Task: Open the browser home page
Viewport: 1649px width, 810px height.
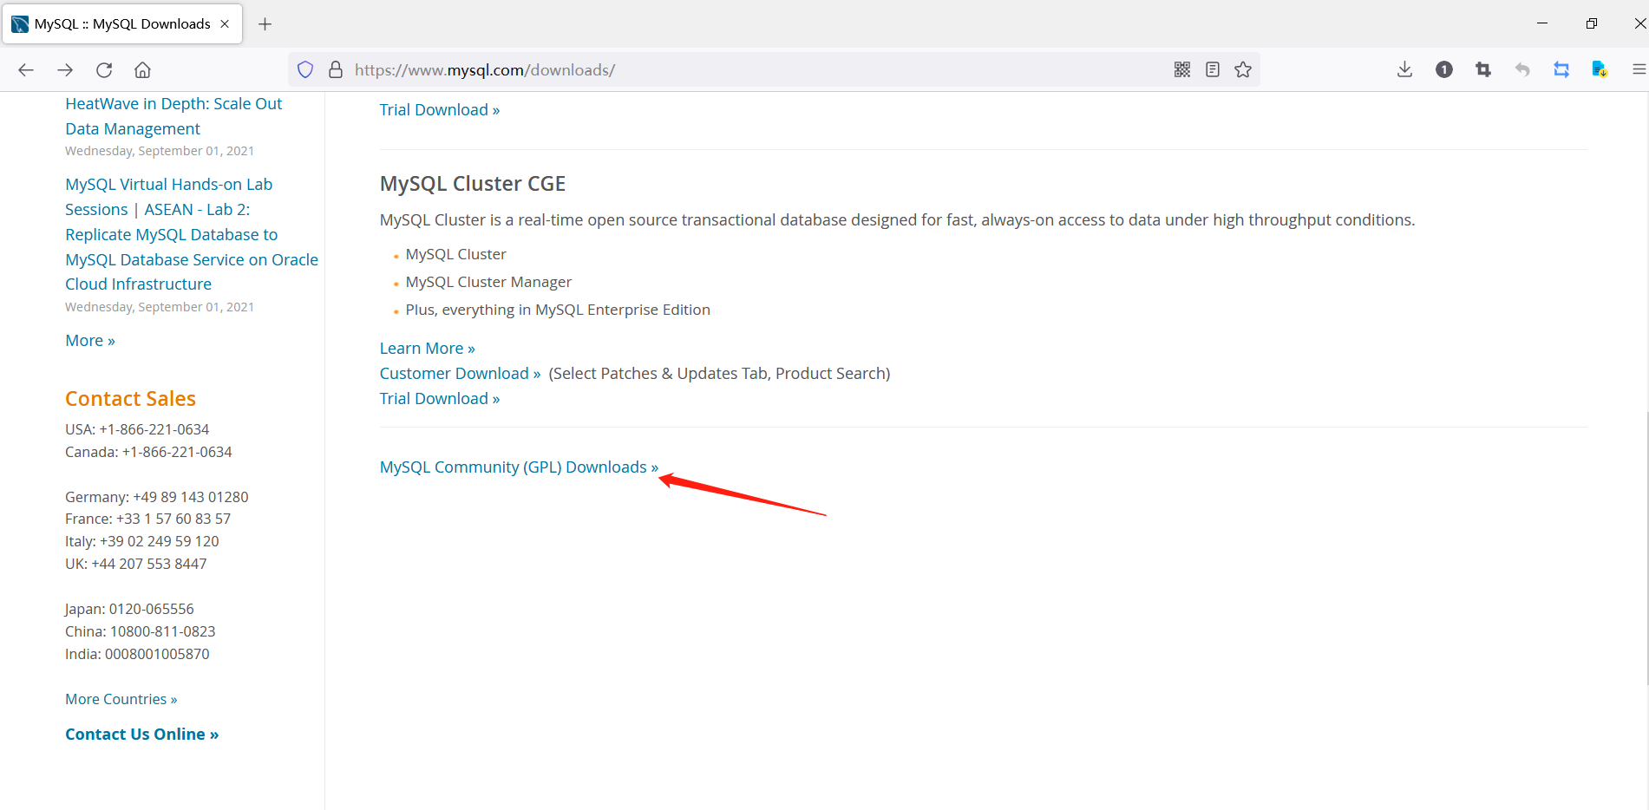Action: pyautogui.click(x=143, y=70)
